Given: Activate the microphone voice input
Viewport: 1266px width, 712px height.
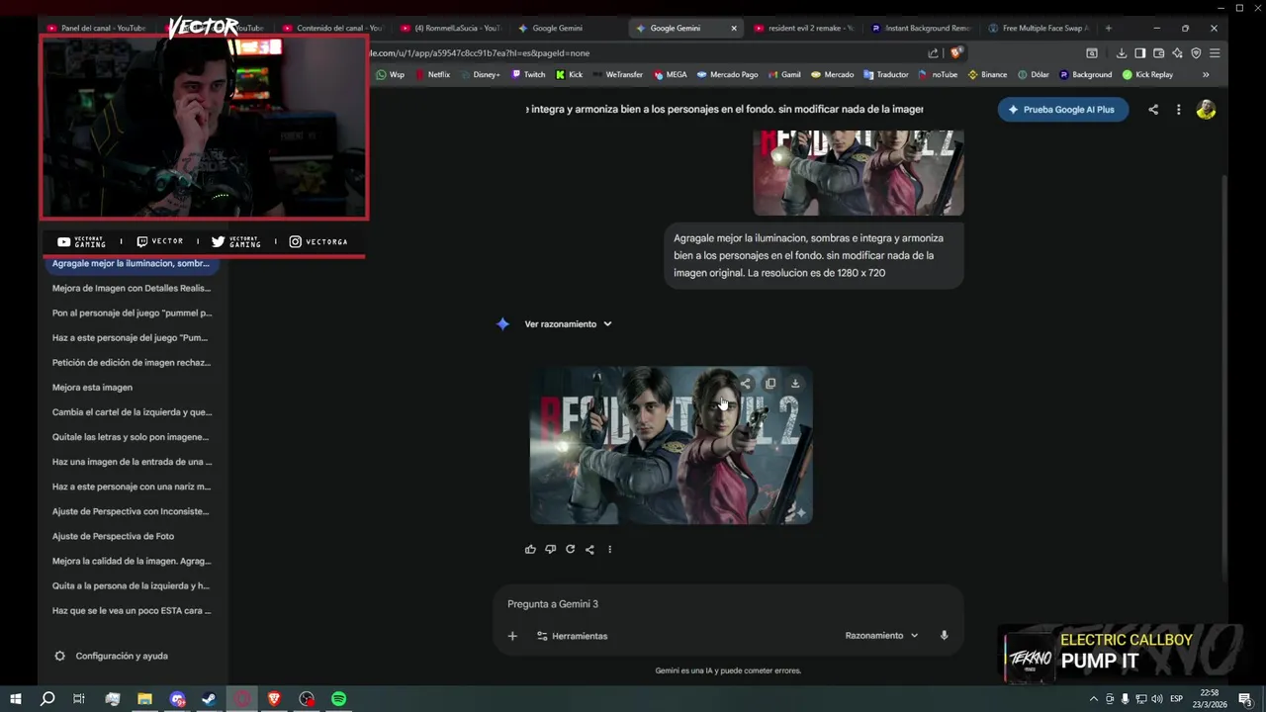Looking at the screenshot, I should (x=944, y=635).
